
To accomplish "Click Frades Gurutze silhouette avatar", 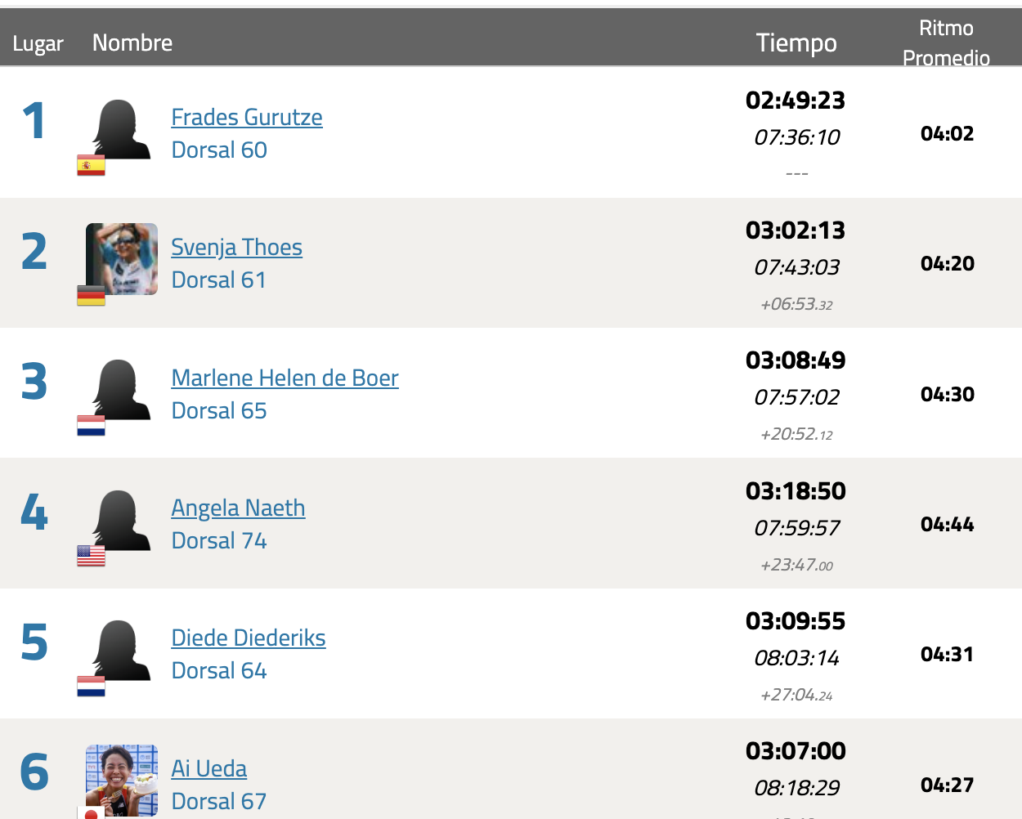I will [122, 129].
